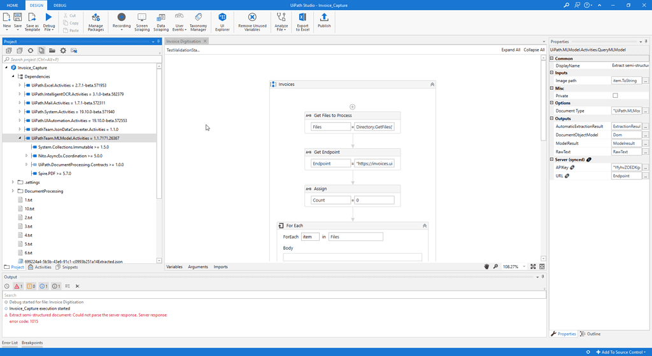Open the overview panel icon

point(542,267)
